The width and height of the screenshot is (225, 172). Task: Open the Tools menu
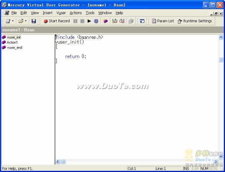pyautogui.click(x=90, y=13)
